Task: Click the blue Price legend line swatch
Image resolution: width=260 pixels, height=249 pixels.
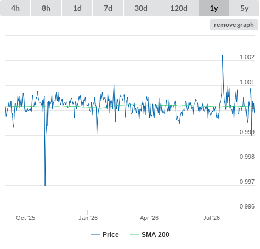Action: point(95,235)
